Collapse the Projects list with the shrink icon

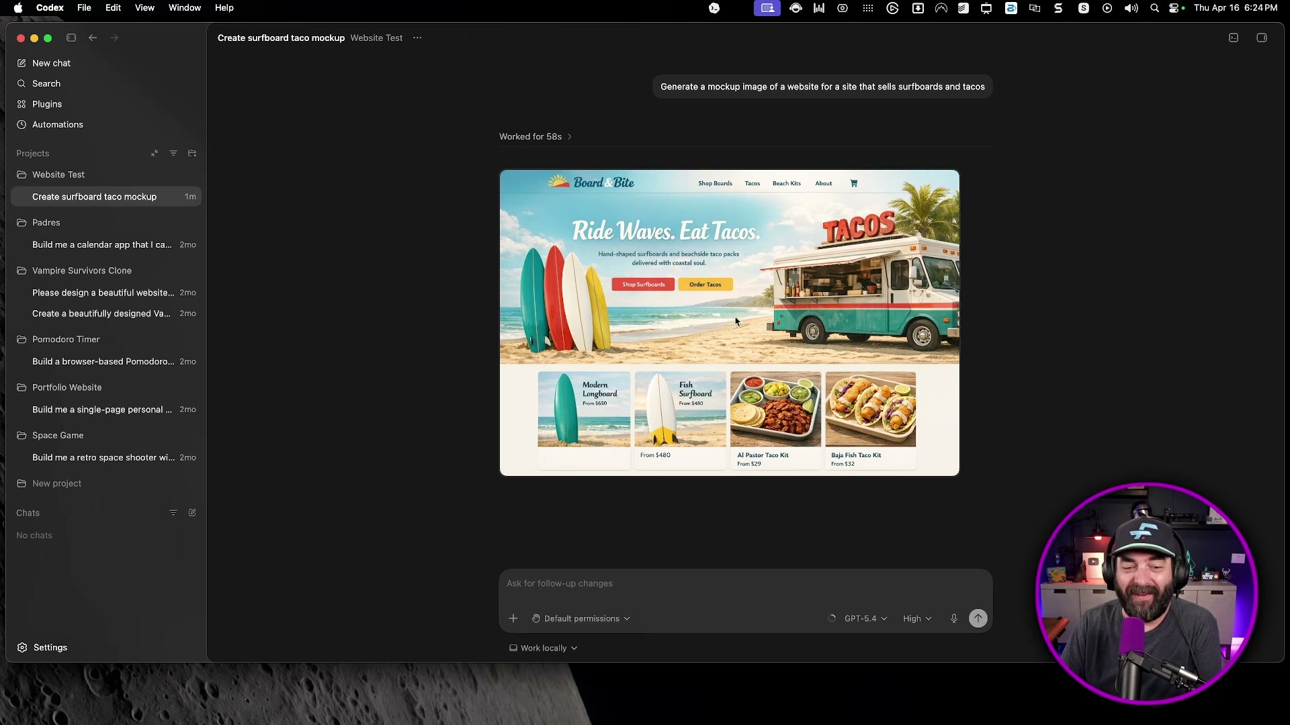154,153
